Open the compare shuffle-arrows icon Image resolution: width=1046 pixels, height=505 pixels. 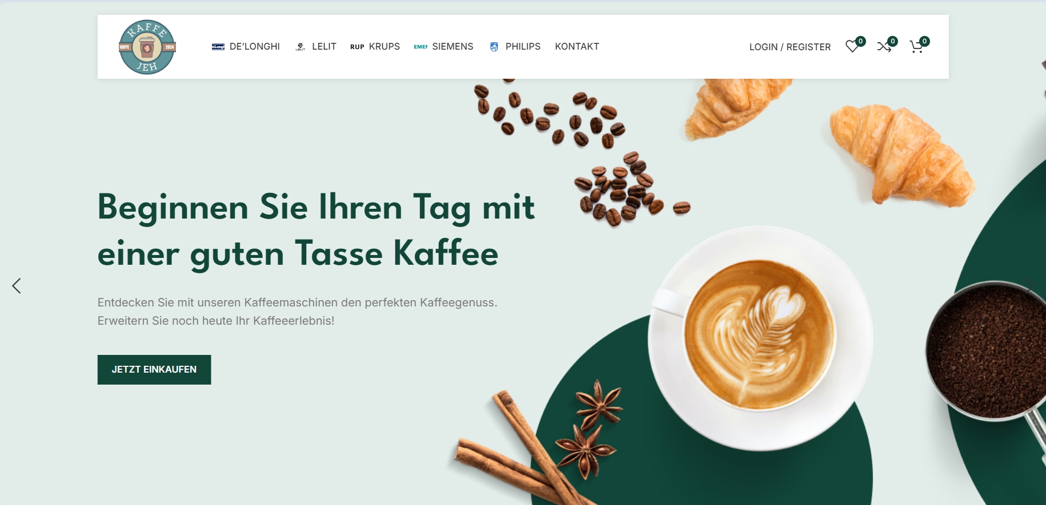tap(884, 47)
